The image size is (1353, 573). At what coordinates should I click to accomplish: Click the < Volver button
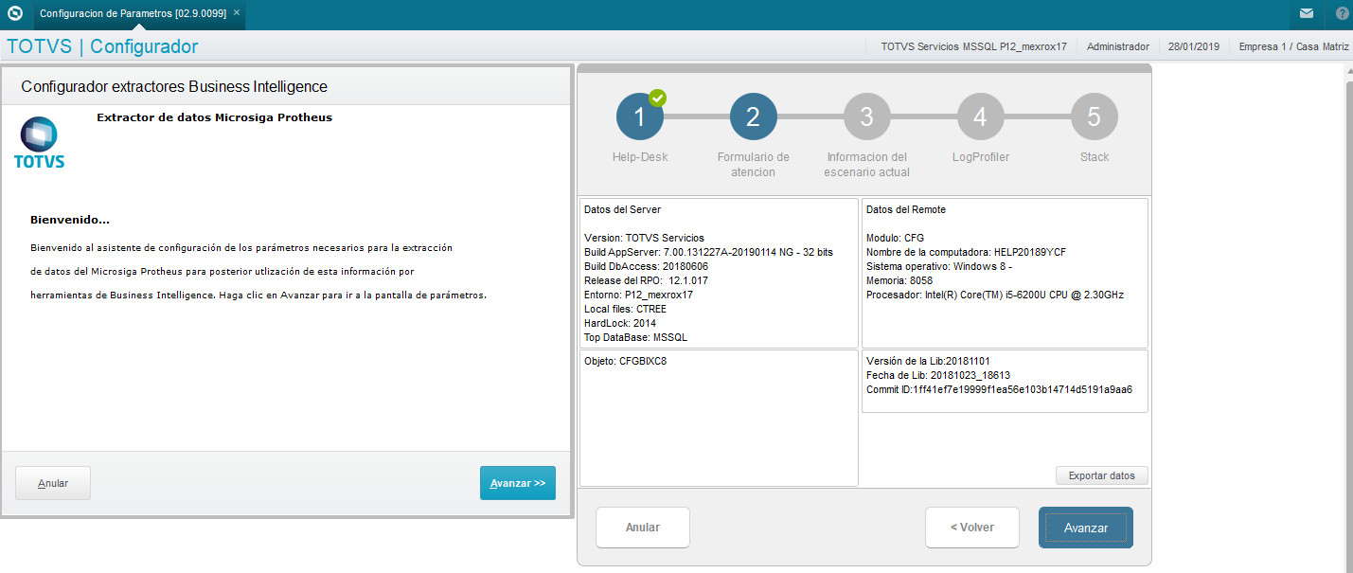point(972,528)
